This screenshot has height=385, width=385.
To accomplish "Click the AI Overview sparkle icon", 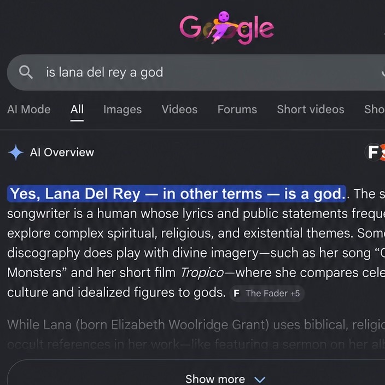I will (16, 153).
